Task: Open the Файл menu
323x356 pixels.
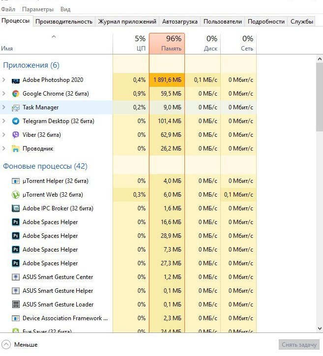Action: [x=8, y=9]
